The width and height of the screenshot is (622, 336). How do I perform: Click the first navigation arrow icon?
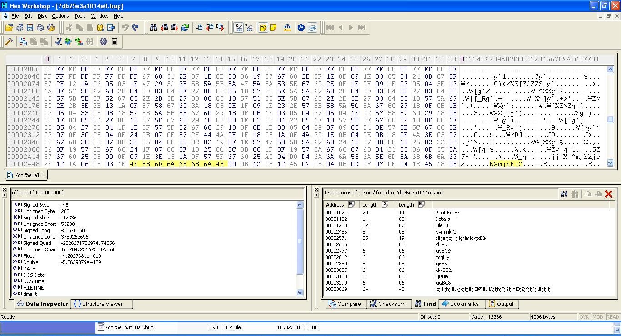point(330,27)
